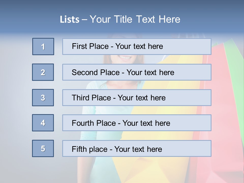This screenshot has width=244, height=183.
Task: Select the 'Fourth Place' text box
Action: click(x=137, y=123)
